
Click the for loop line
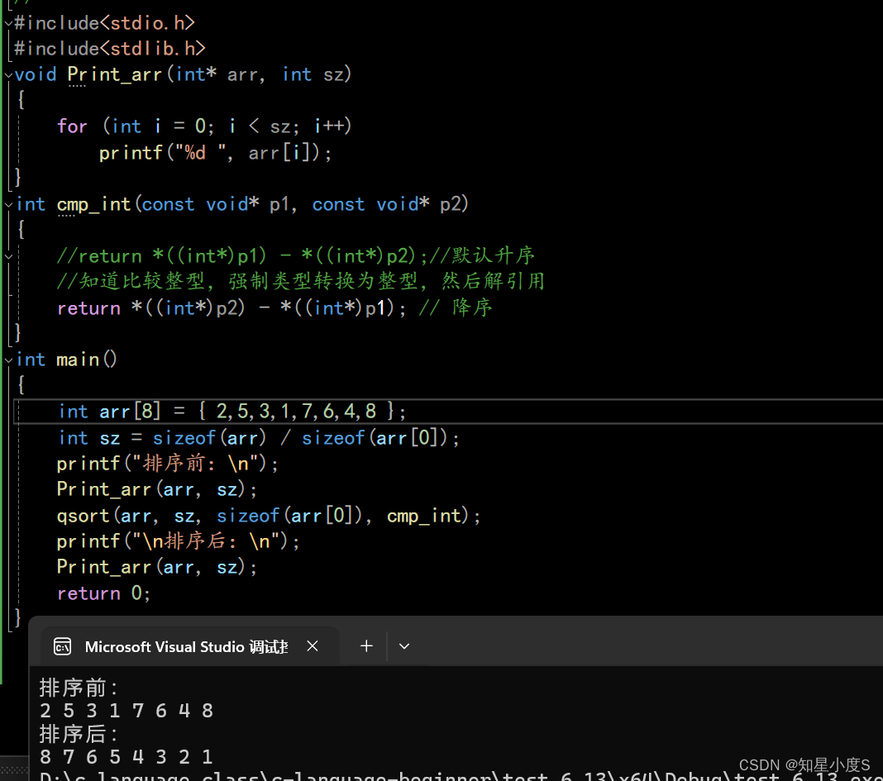(204, 126)
